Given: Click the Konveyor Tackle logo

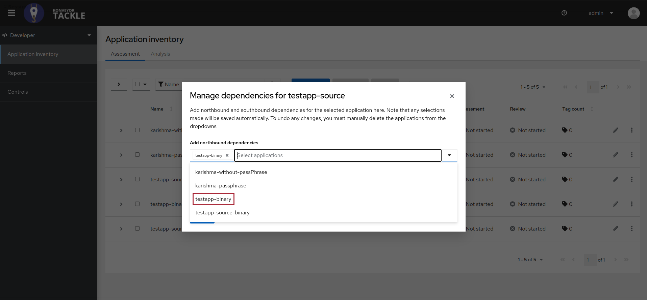Looking at the screenshot, I should coord(55,13).
